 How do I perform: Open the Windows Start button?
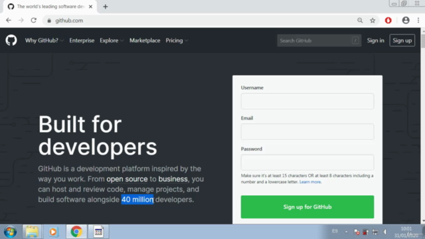[x=11, y=232]
